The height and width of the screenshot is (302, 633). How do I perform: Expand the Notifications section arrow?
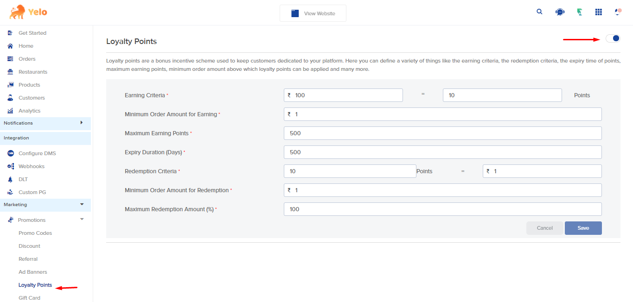82,123
